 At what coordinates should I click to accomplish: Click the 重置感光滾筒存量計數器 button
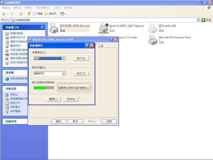[74, 88]
